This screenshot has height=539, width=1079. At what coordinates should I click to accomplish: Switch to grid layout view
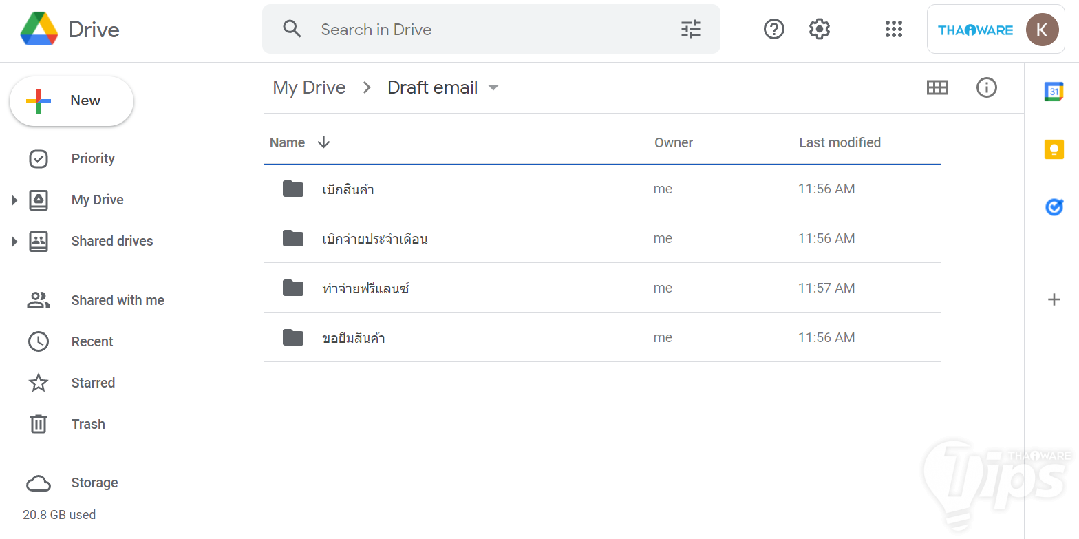click(937, 87)
